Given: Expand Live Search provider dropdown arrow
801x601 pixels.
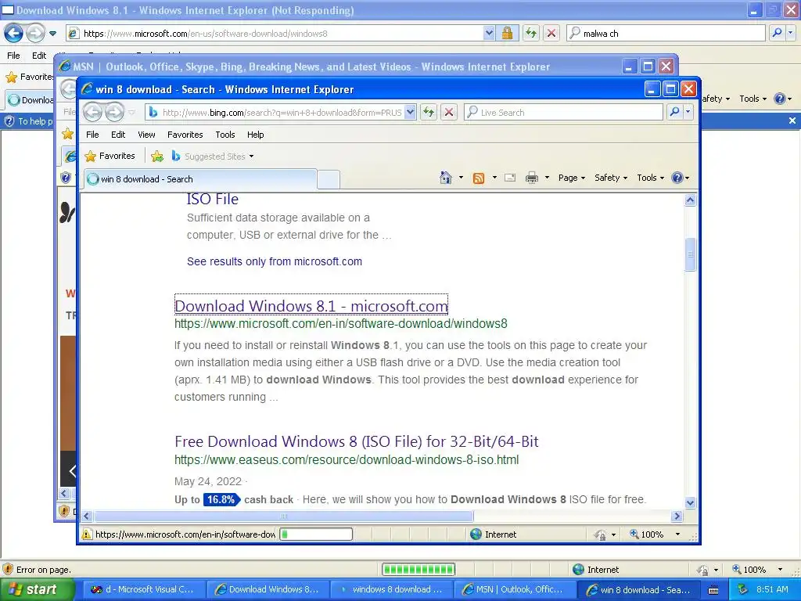Looking at the screenshot, I should pos(688,112).
